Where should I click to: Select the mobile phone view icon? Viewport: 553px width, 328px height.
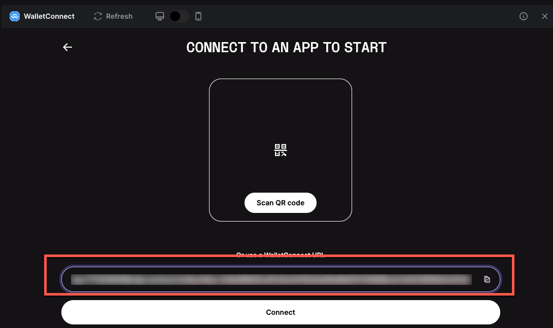[198, 16]
